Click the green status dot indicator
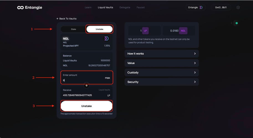 pos(237,23)
